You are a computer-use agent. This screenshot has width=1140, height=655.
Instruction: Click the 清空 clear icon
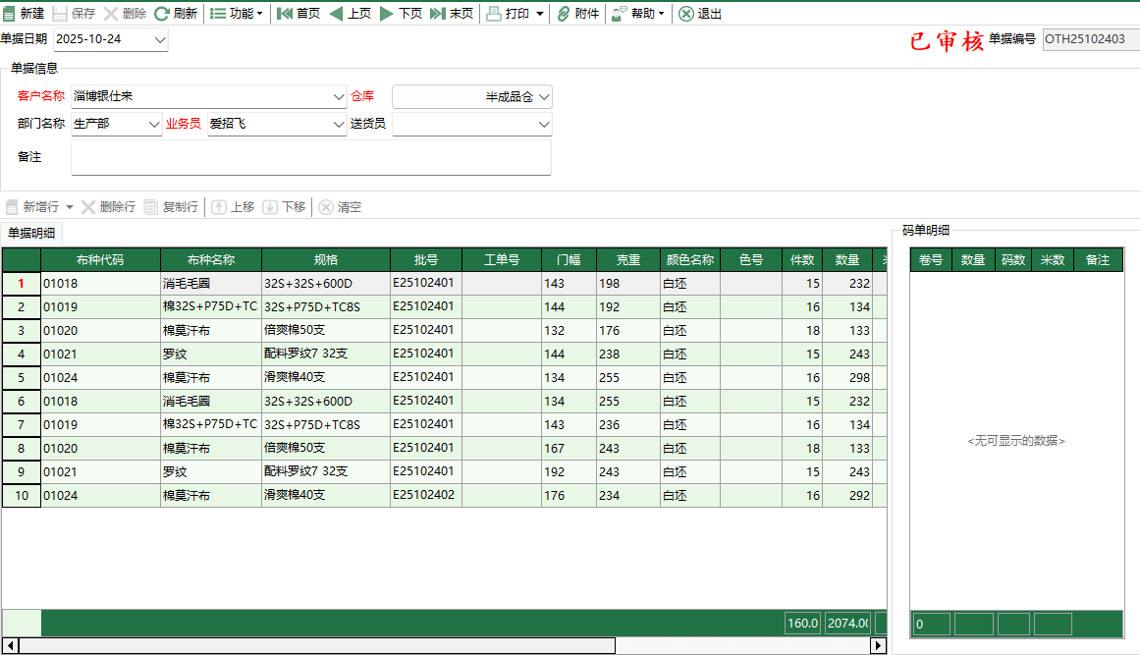pos(324,206)
